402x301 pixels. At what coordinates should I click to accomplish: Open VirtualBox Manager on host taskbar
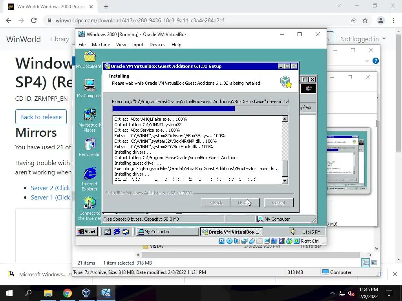pos(86,293)
